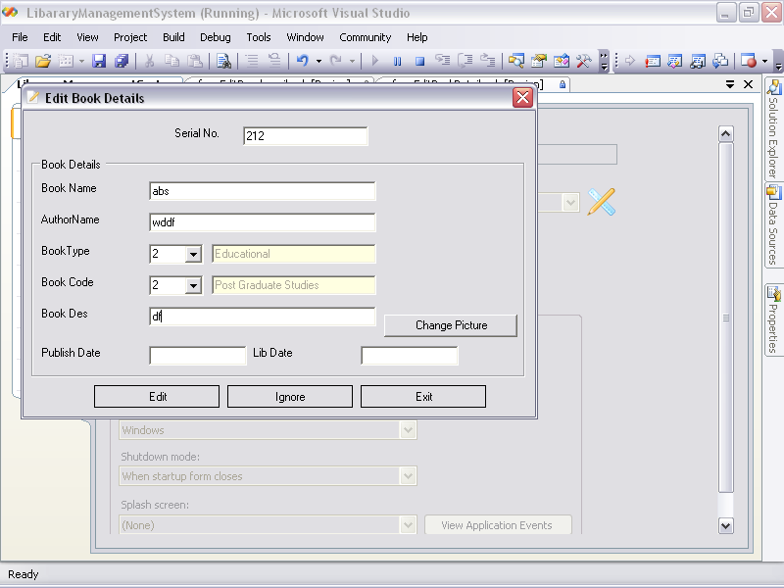Image resolution: width=784 pixels, height=588 pixels.
Task: Click the Redo arrow icon
Action: coord(335,61)
